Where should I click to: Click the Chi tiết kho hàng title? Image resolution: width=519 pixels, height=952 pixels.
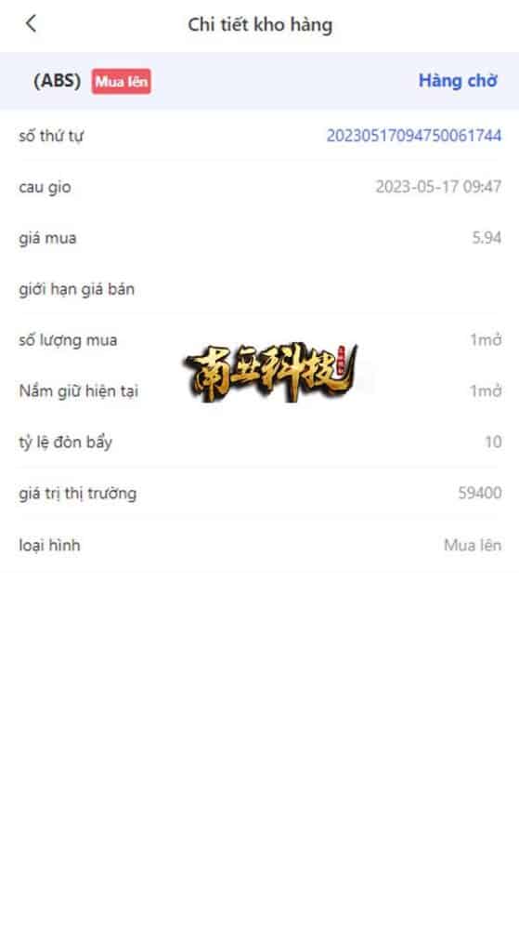[260, 25]
